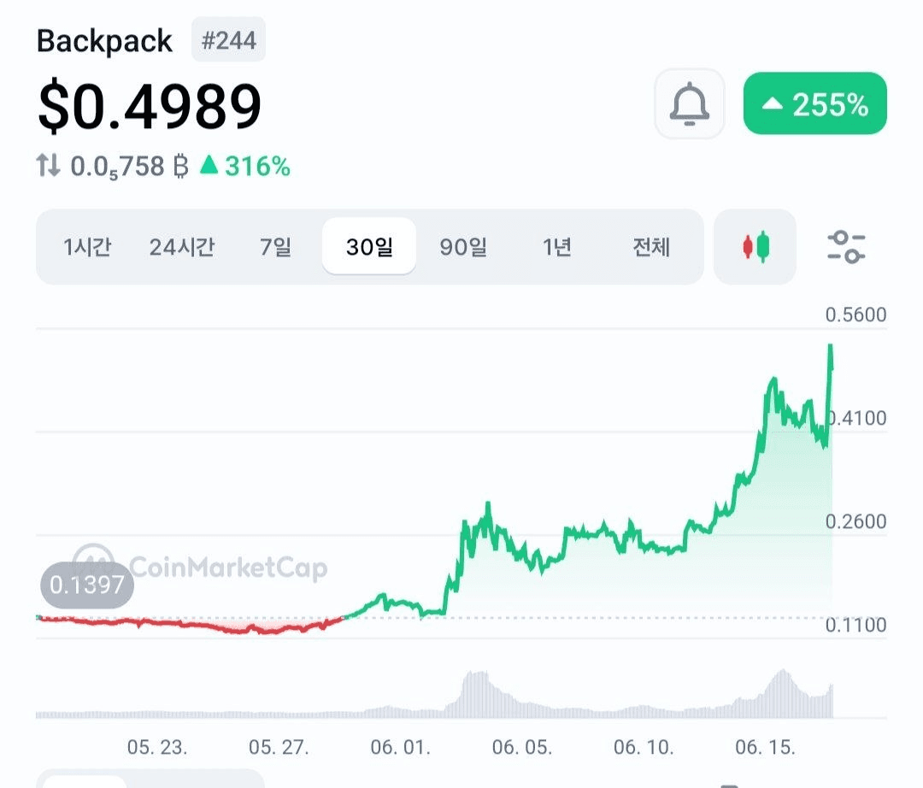The image size is (923, 788).
Task: Select the 24시간 timeframe
Action: (182, 247)
